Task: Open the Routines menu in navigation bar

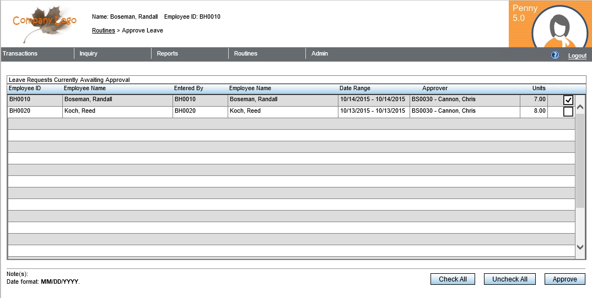Action: tap(245, 54)
